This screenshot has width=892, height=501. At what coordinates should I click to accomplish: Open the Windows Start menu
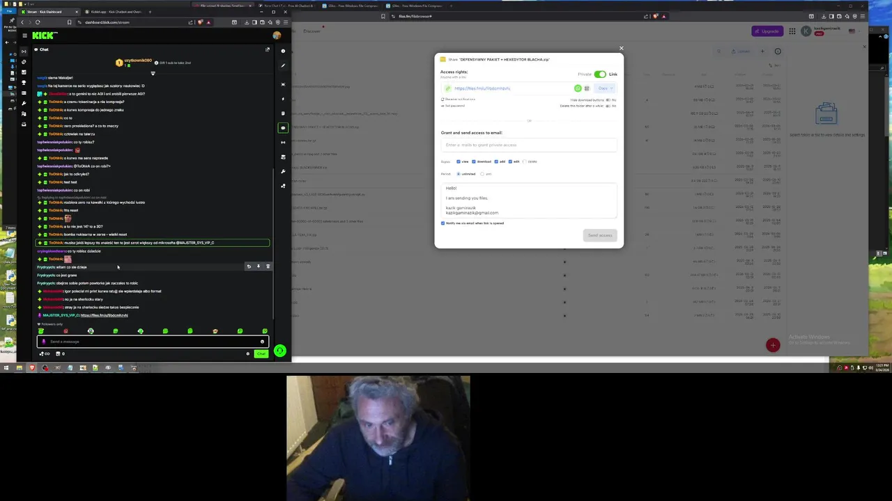(x=6, y=367)
